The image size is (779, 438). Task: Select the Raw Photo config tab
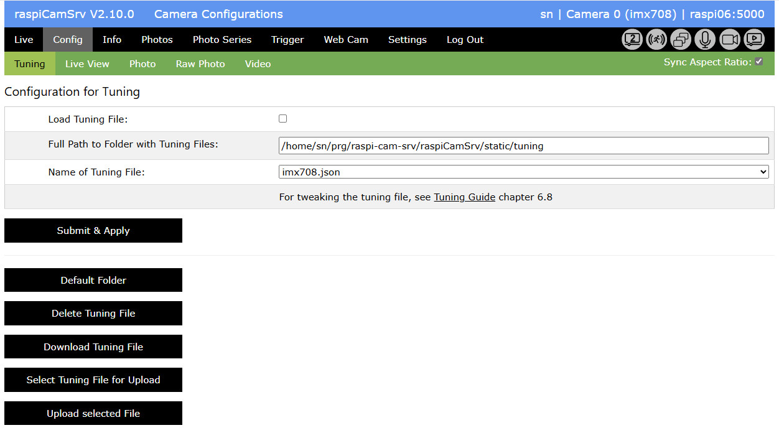click(200, 64)
